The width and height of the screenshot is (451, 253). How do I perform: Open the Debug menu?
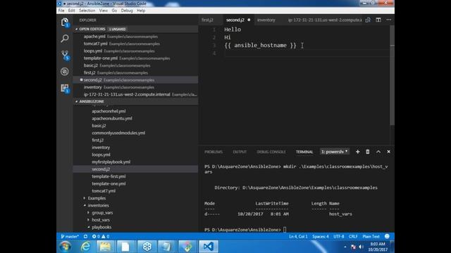(127, 11)
